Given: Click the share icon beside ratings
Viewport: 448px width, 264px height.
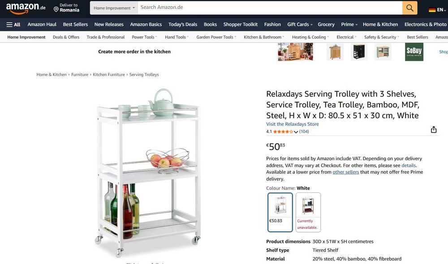Looking at the screenshot, I should [433, 130].
